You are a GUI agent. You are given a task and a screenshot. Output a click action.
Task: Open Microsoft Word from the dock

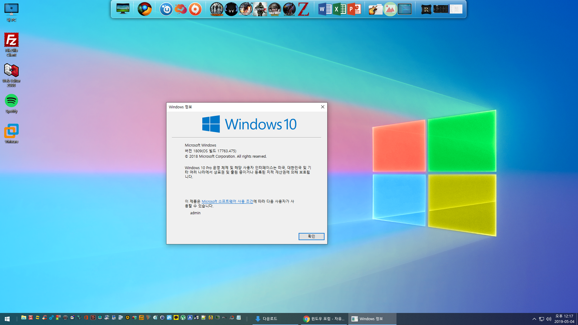tap(325, 9)
